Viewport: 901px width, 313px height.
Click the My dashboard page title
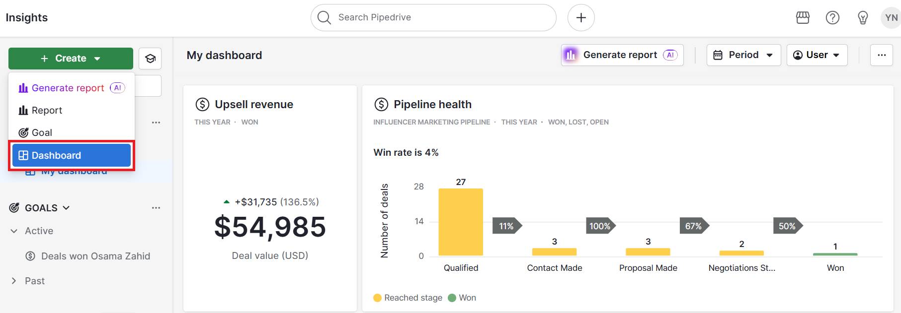[224, 55]
